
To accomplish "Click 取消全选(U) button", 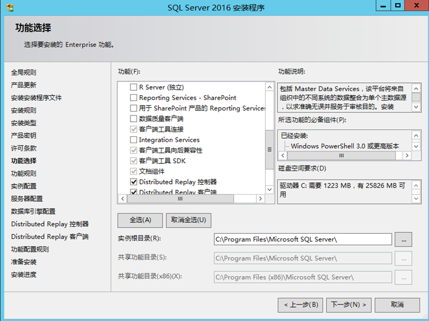I will [x=188, y=220].
